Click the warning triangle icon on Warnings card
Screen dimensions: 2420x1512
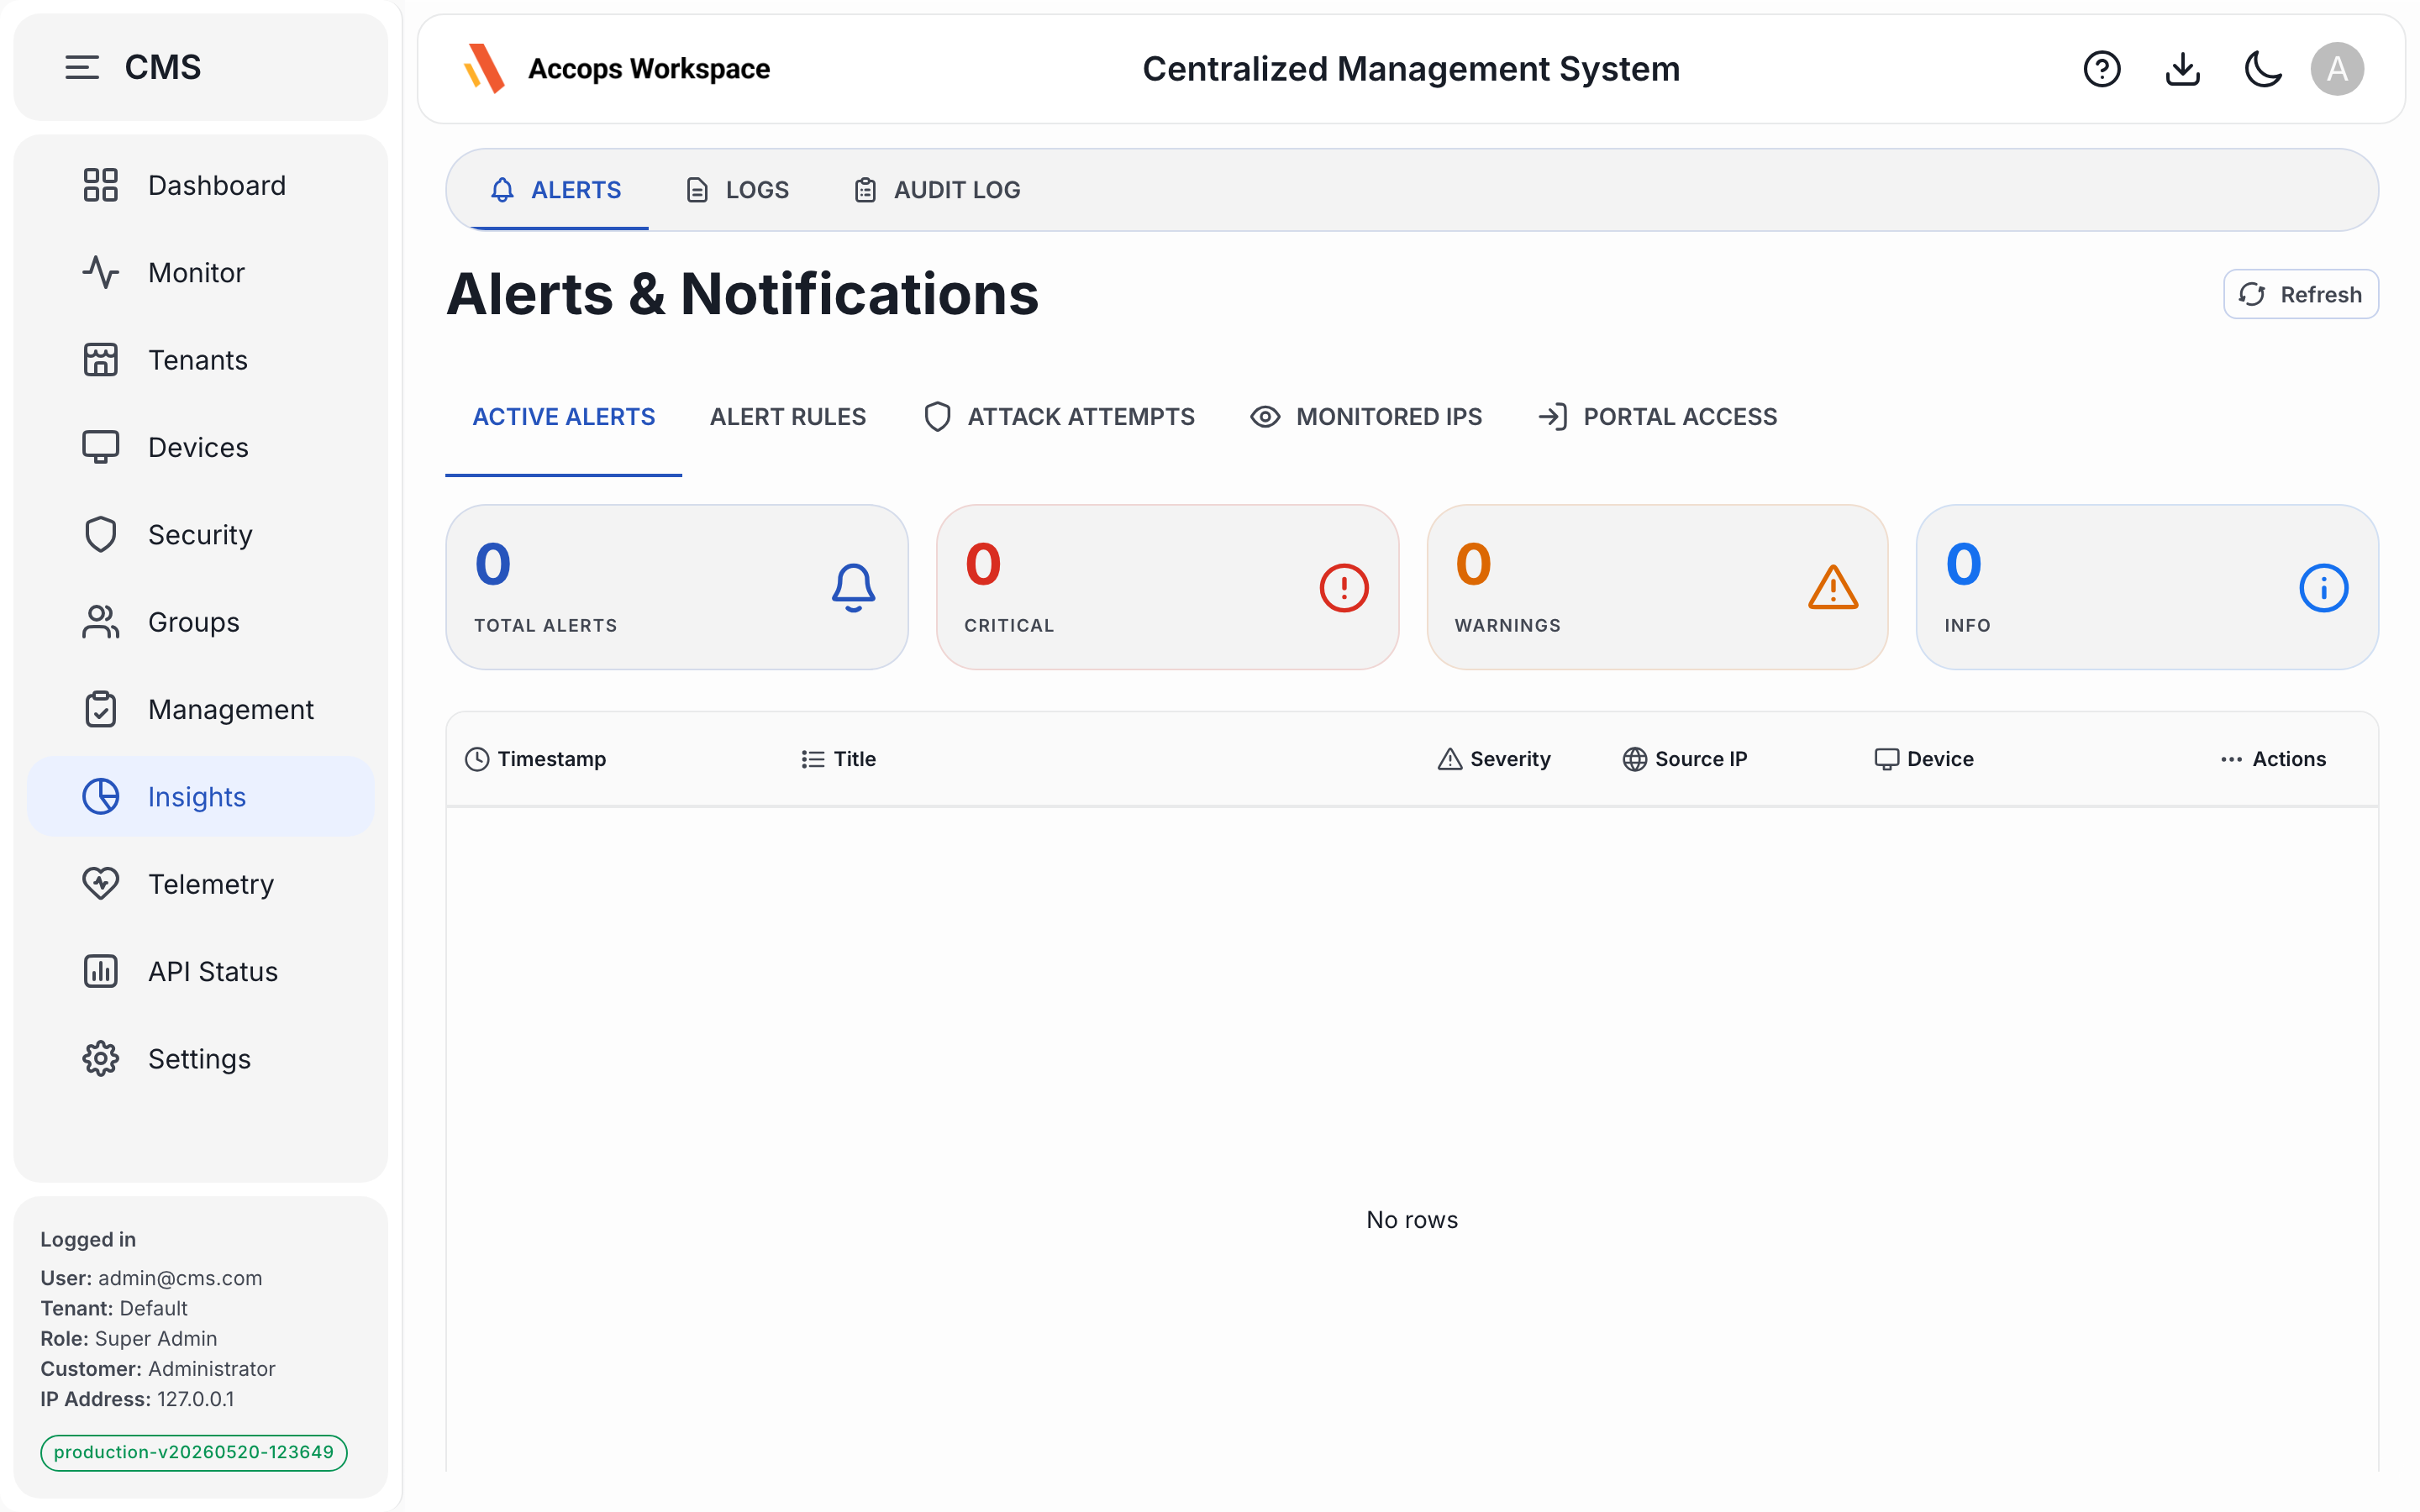pos(1833,587)
